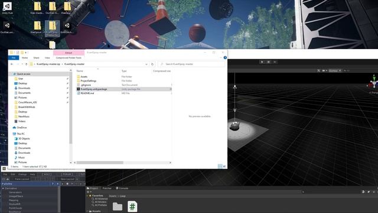Select the KvantSpray-master.zip desktop icon
Viewport: 378px width, 213px height.
point(52,28)
